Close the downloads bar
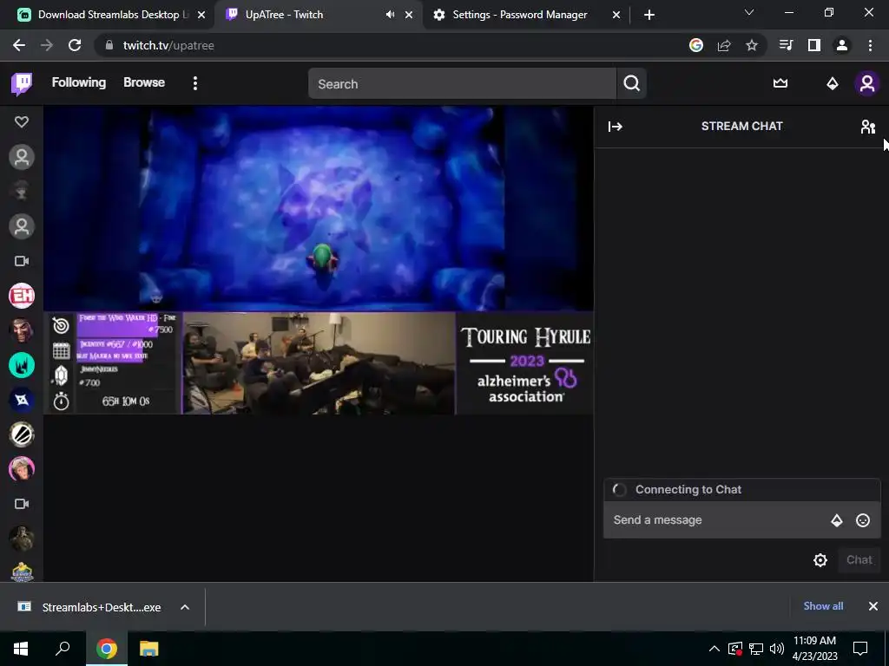The image size is (889, 666). tap(873, 606)
